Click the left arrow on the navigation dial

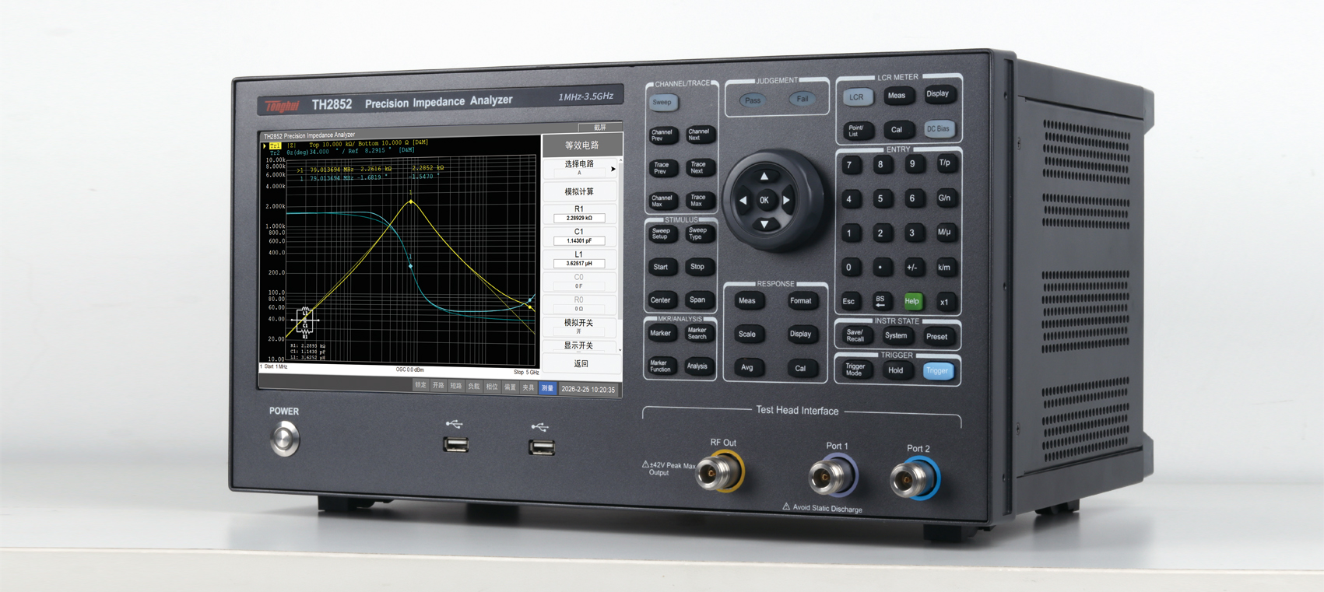coord(743,200)
